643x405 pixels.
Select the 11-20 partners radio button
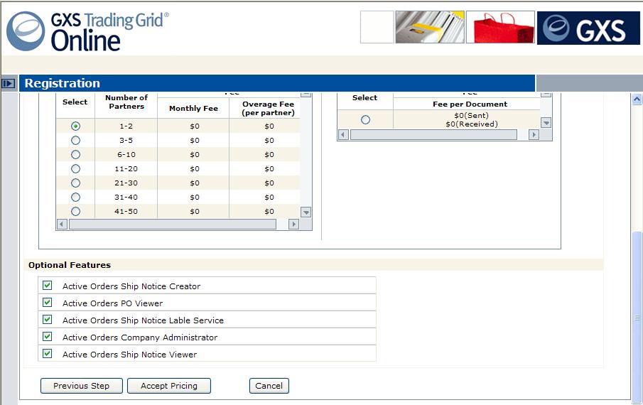[x=75, y=169]
